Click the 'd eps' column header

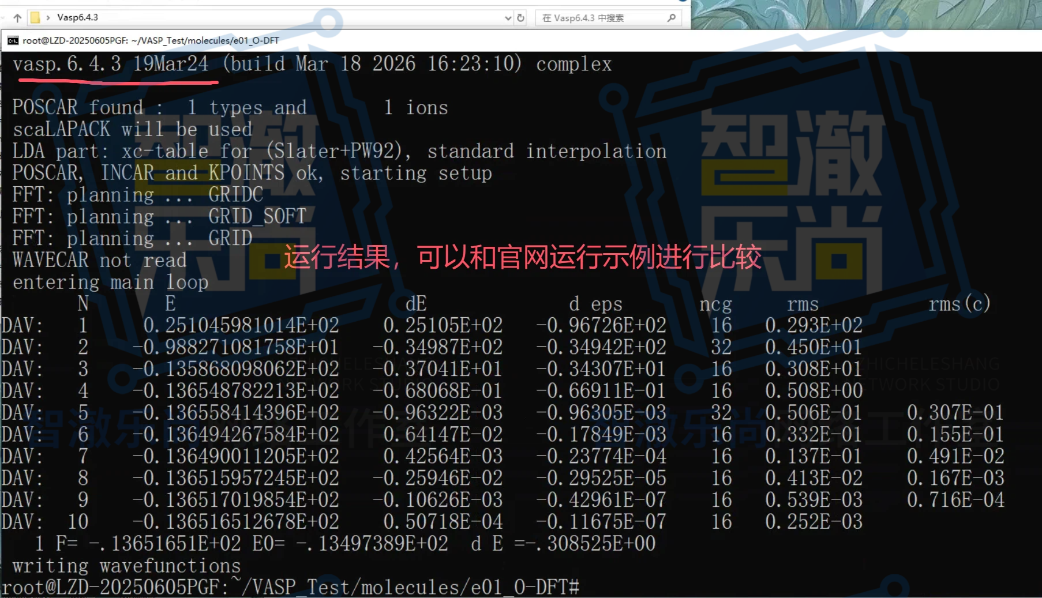pyautogui.click(x=595, y=304)
